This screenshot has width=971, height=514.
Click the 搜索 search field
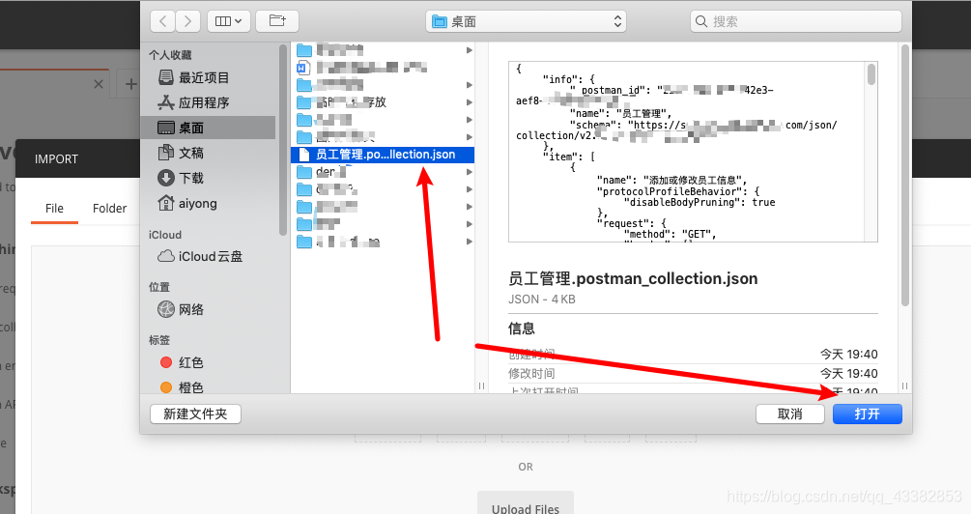(x=796, y=21)
